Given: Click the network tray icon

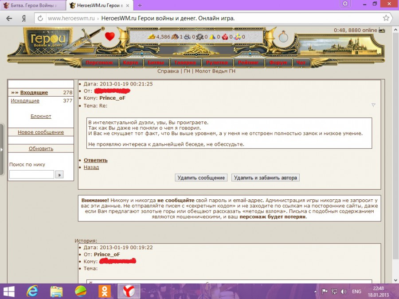Looking at the screenshot, I should tap(334, 291).
